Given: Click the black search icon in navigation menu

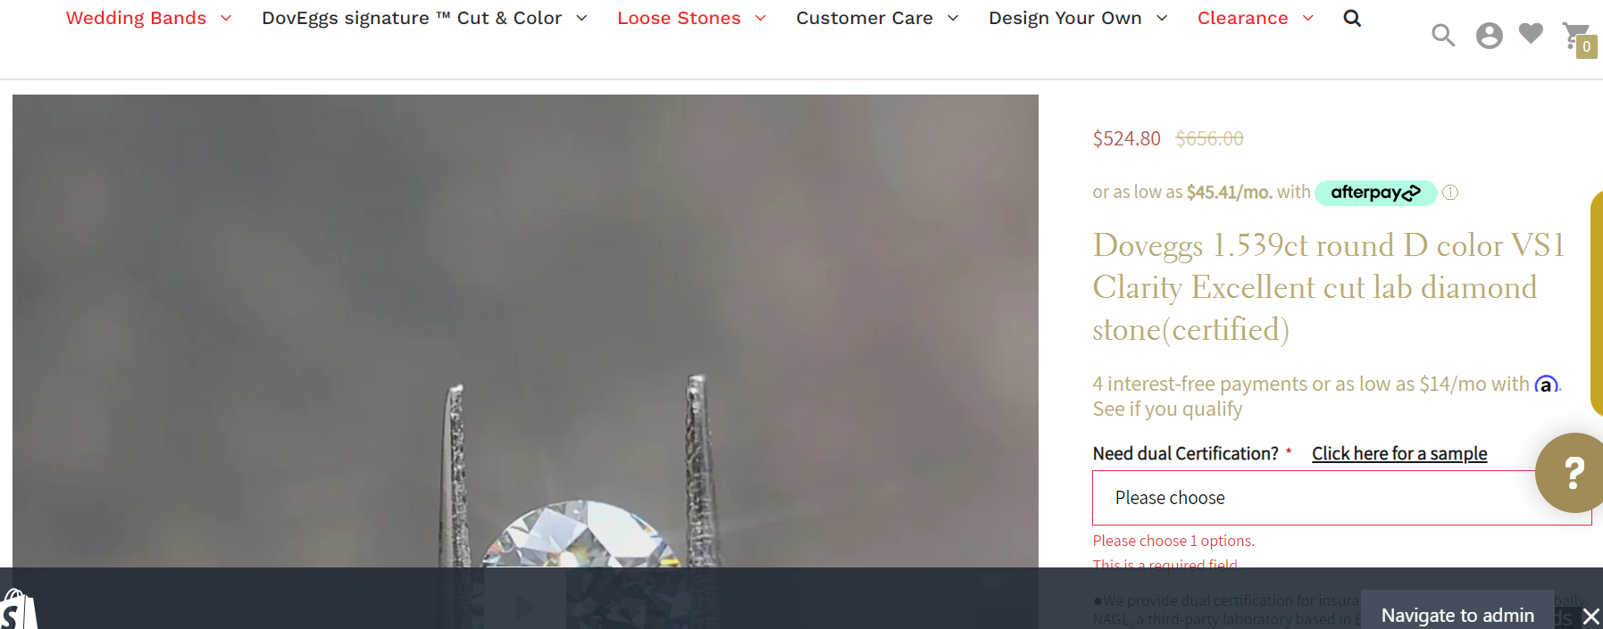Looking at the screenshot, I should (1352, 18).
